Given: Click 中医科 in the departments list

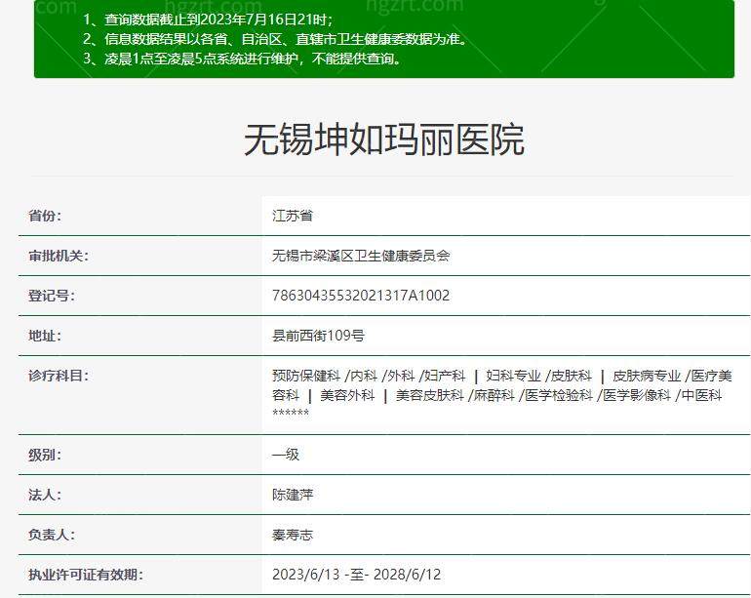Looking at the screenshot, I should [x=701, y=395].
